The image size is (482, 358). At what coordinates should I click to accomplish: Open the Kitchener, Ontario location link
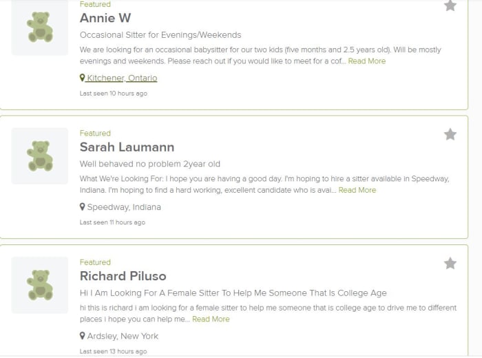click(x=122, y=78)
